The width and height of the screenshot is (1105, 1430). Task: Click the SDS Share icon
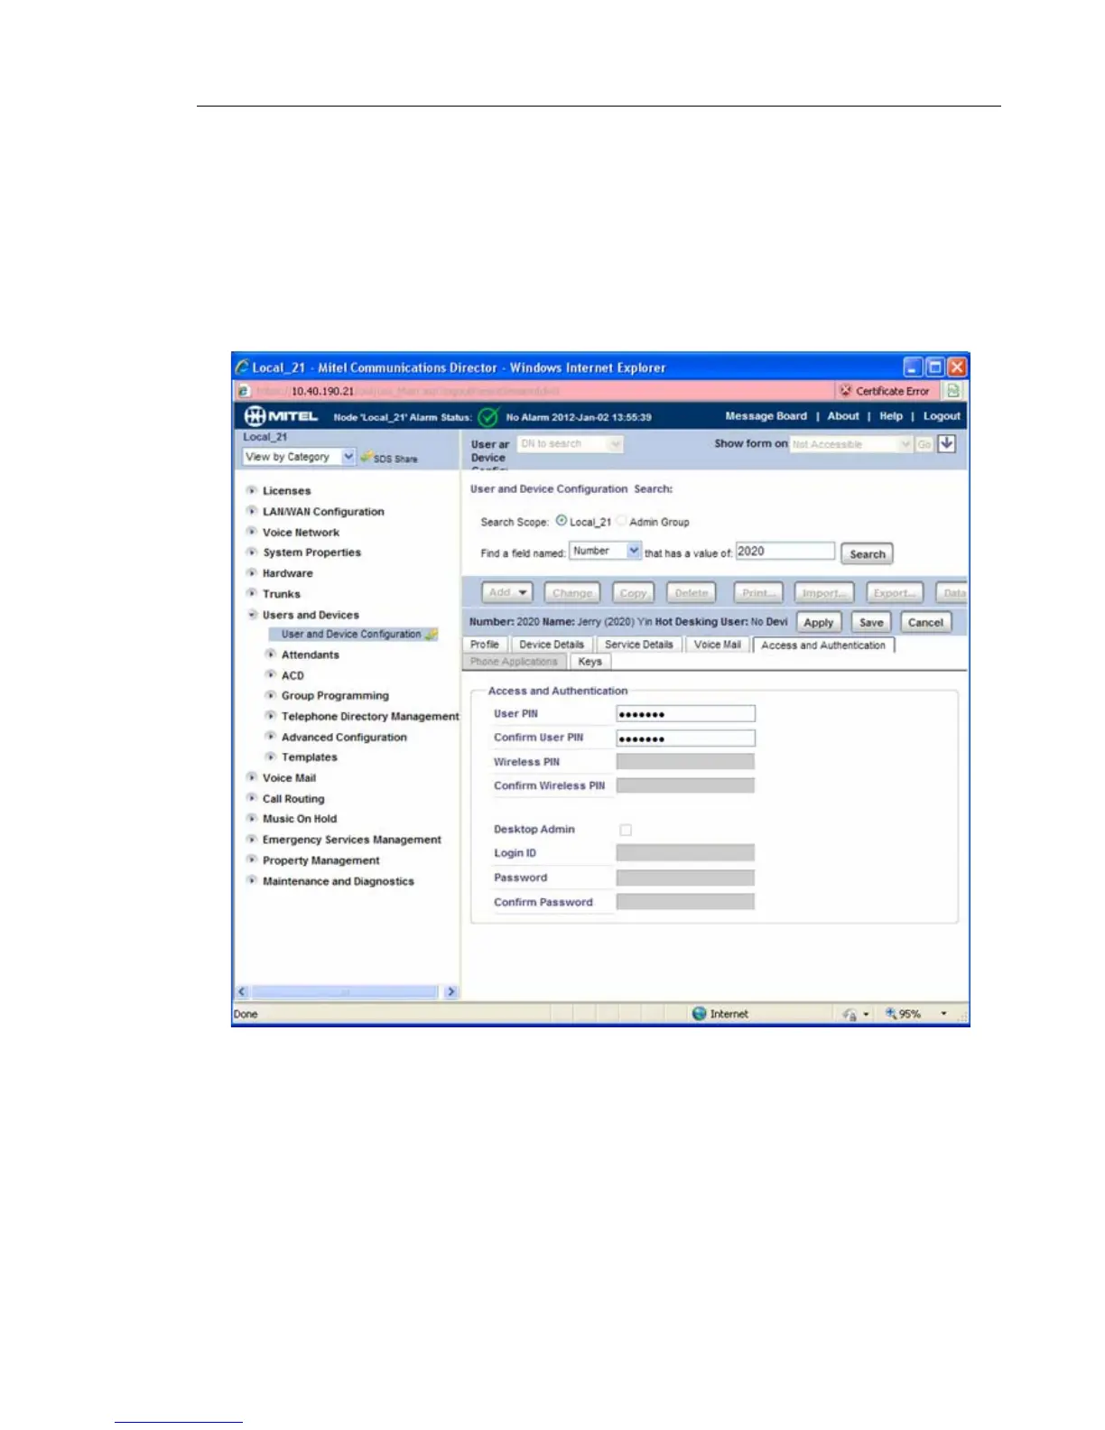366,458
